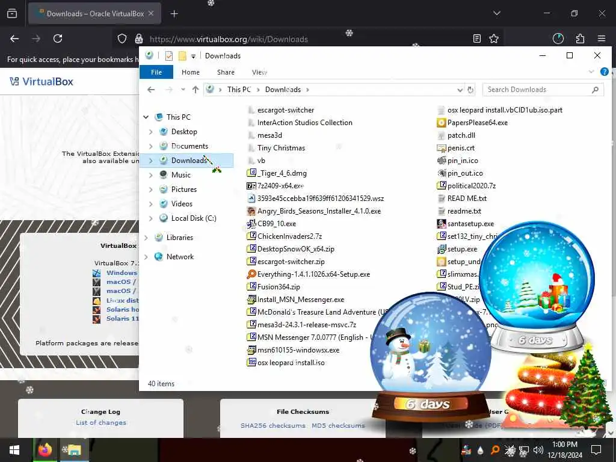
Task: Expand the Explorer ribbon chevron
Action: click(x=591, y=72)
